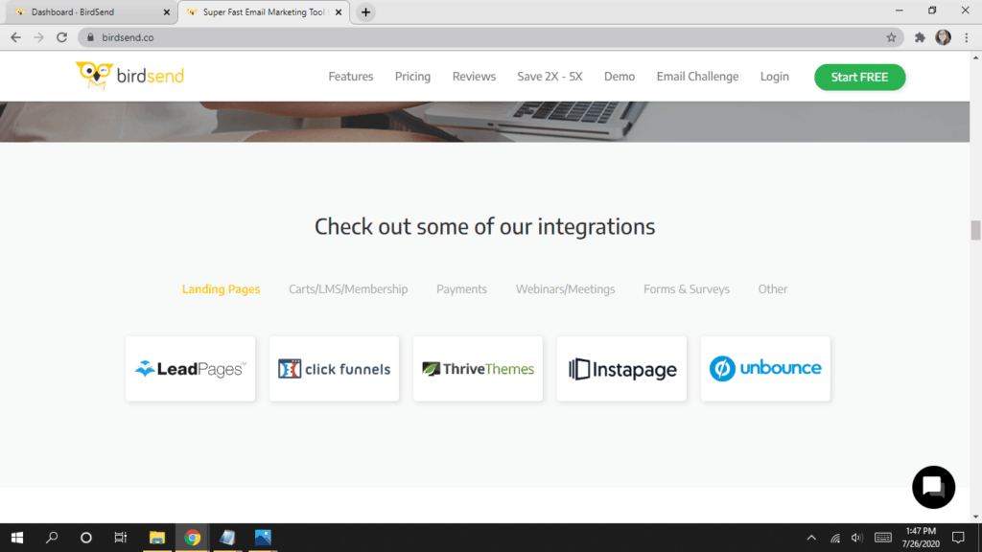Close the Dashboard - BirdSend tab
The height and width of the screenshot is (552, 982).
pos(167,11)
